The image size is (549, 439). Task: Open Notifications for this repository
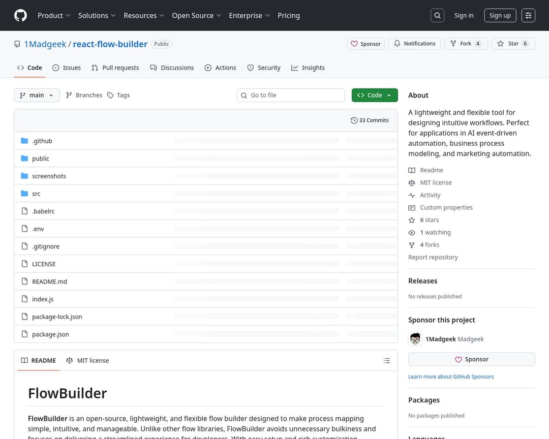coord(414,44)
